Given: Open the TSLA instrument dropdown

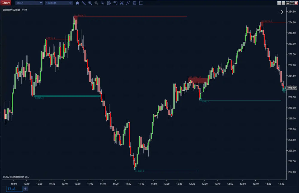Looking at the screenshot, I should 29,3.
